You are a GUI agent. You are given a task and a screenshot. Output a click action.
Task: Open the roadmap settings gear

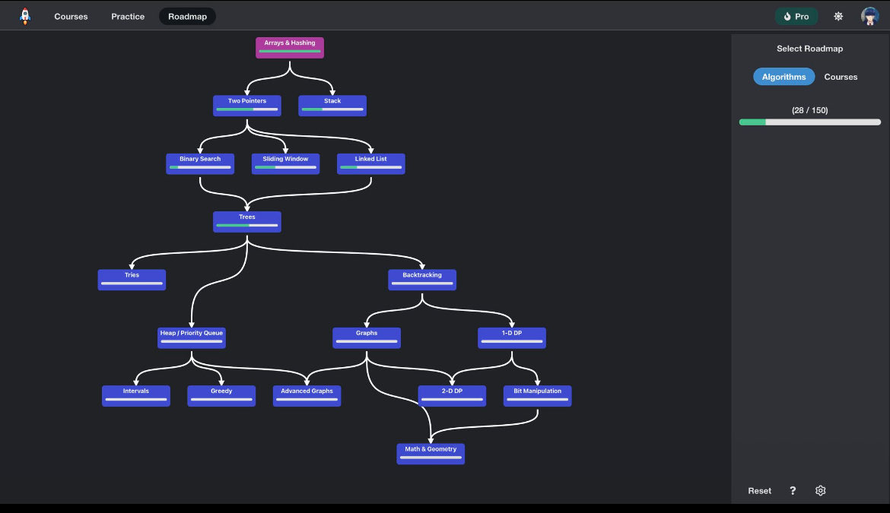820,490
